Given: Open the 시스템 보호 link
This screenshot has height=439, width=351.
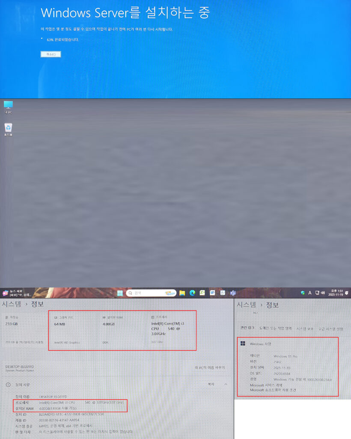Looking at the screenshot, I should tap(305, 329).
